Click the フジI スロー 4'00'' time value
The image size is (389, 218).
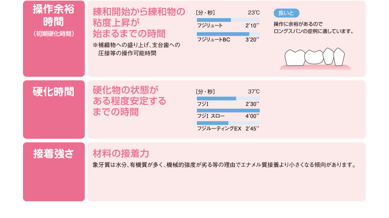click(252, 116)
